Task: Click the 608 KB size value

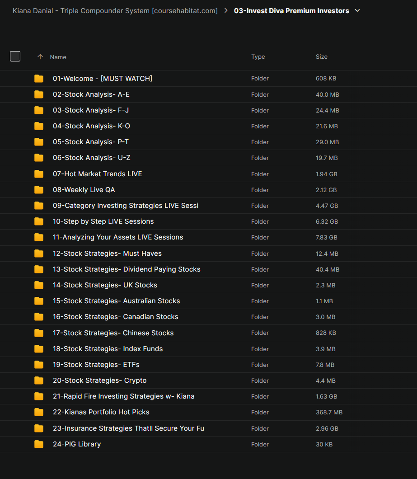Action: point(326,79)
